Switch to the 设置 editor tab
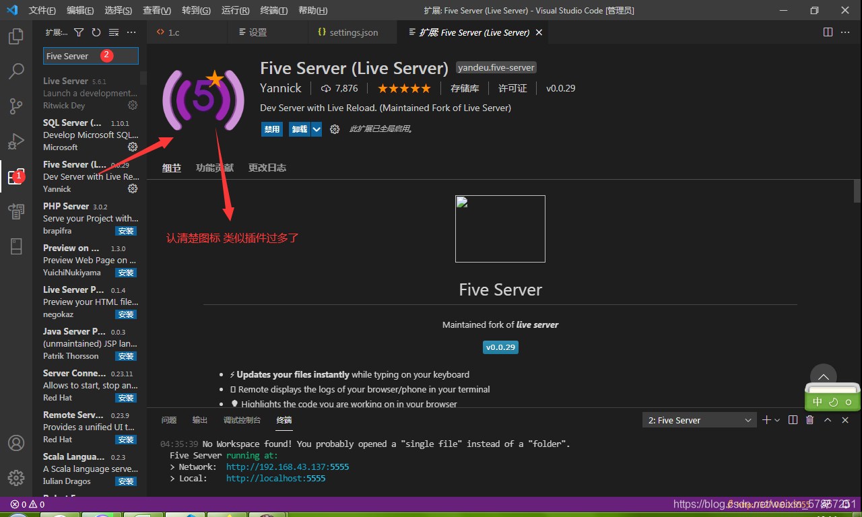 tap(268, 32)
